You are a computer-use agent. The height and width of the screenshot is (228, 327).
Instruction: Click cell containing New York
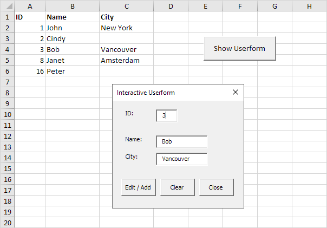pos(126,28)
